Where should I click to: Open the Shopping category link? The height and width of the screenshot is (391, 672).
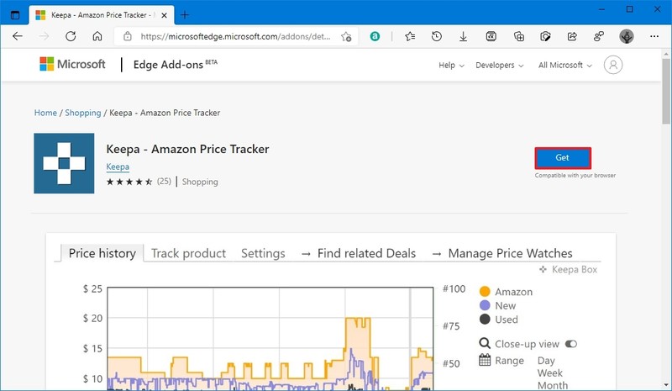pos(200,182)
